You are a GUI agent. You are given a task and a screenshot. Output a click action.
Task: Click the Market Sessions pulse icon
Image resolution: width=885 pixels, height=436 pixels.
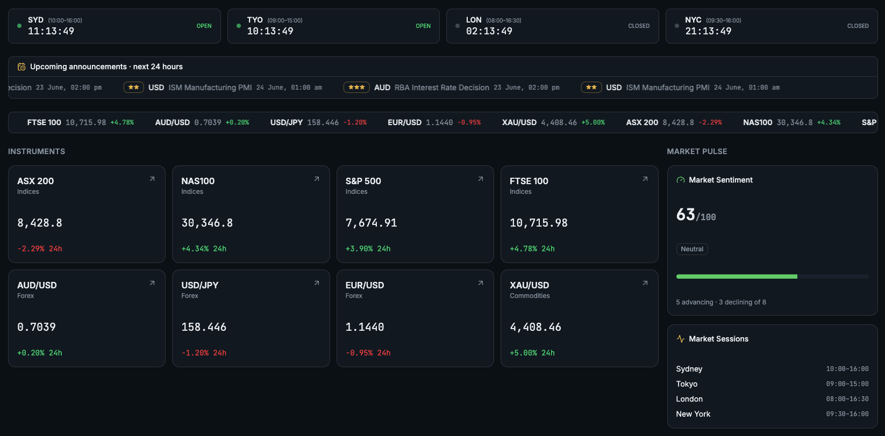(681, 339)
